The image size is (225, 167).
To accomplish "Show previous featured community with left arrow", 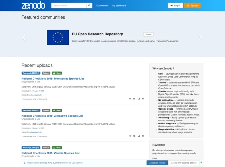I will tap(24, 38).
